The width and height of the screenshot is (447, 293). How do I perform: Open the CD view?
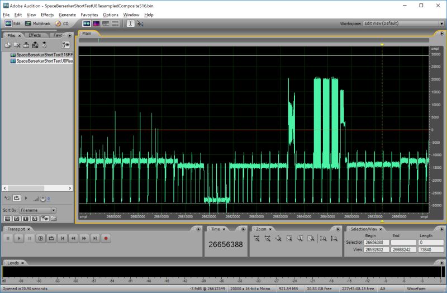pyautogui.click(x=62, y=23)
